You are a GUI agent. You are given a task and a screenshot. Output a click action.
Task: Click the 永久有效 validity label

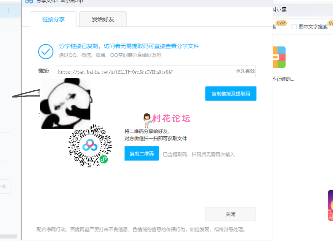(x=245, y=71)
